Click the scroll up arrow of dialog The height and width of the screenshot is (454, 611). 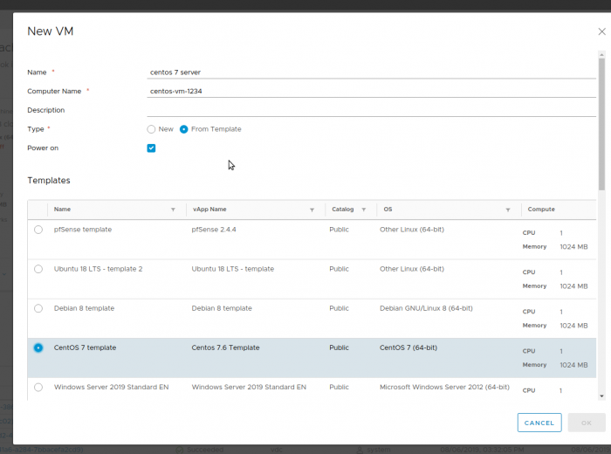[601, 54]
